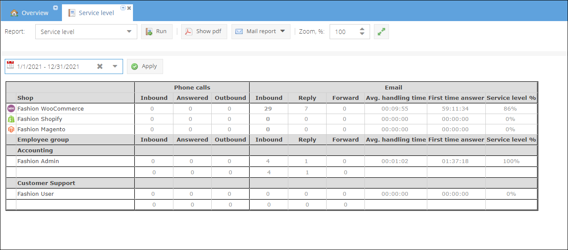Click the WooCommerce Reply value 7
Image resolution: width=568 pixels, height=250 pixels.
coord(306,109)
